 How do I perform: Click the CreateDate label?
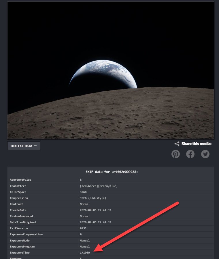tap(18, 210)
